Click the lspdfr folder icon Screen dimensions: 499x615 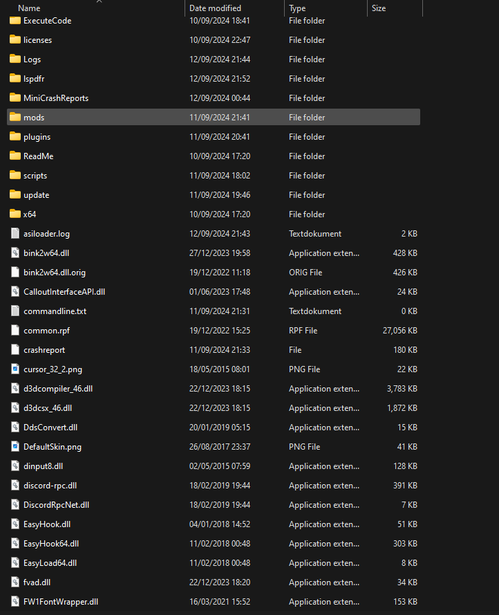tap(15, 78)
